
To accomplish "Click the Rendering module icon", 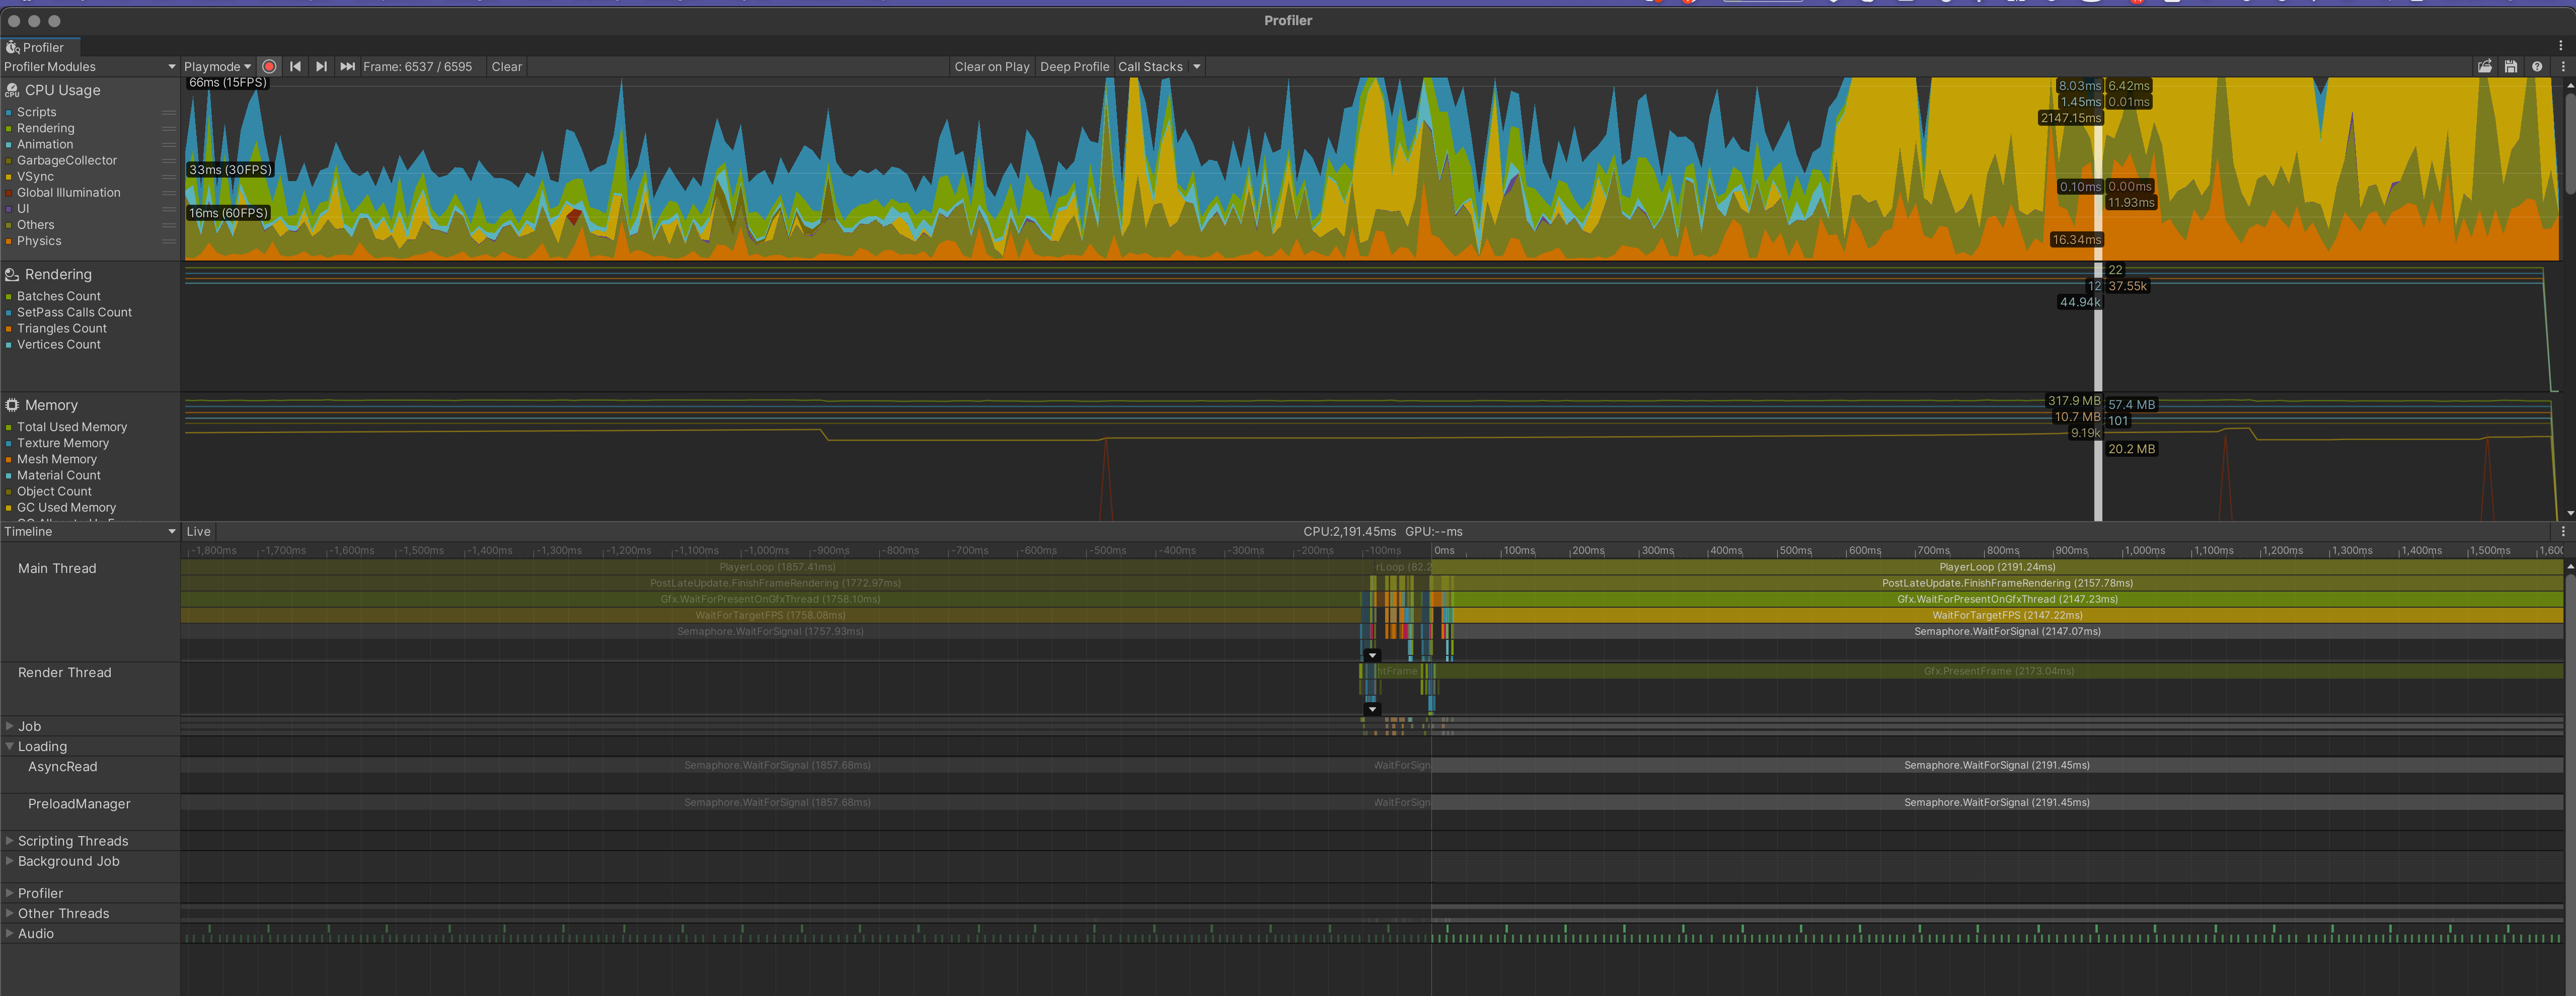I will (x=12, y=275).
